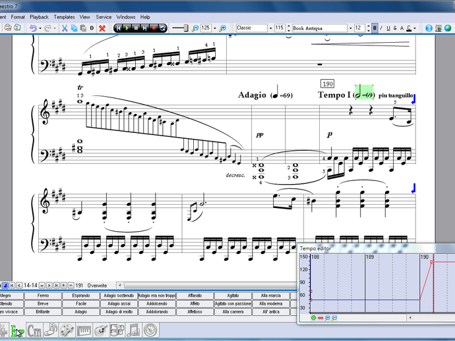Open the Format menu

18,17
